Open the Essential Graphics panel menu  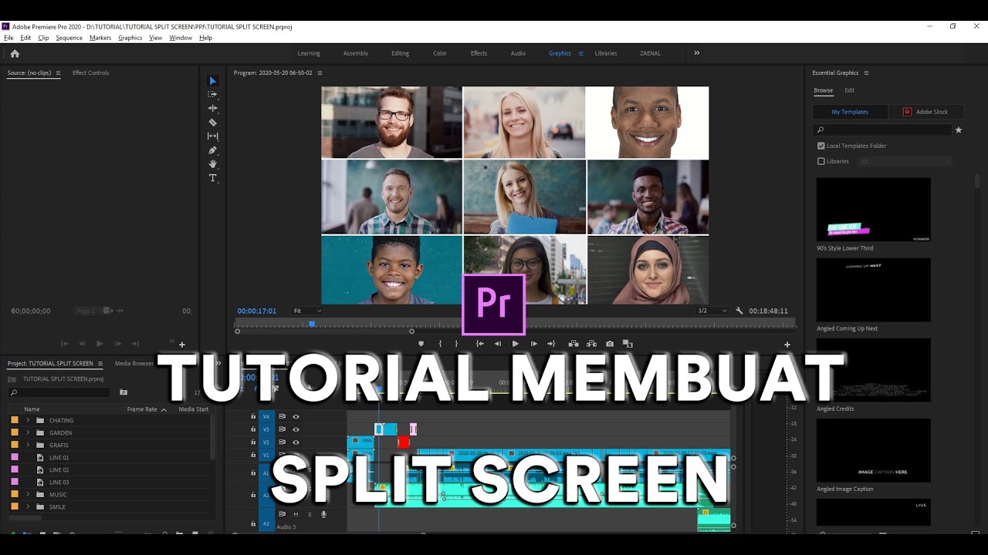point(866,73)
